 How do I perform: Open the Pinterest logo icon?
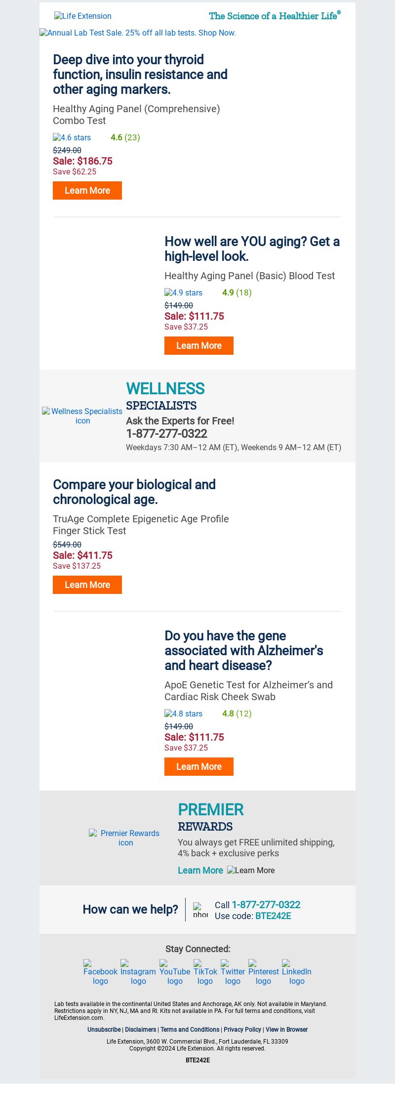(x=264, y=972)
